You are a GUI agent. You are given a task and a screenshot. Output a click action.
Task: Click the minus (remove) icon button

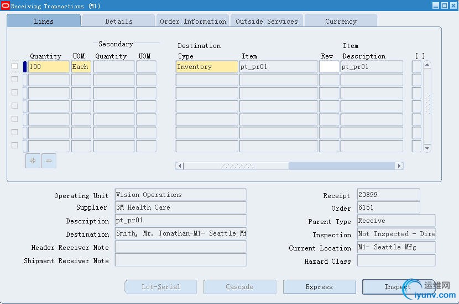(x=49, y=161)
